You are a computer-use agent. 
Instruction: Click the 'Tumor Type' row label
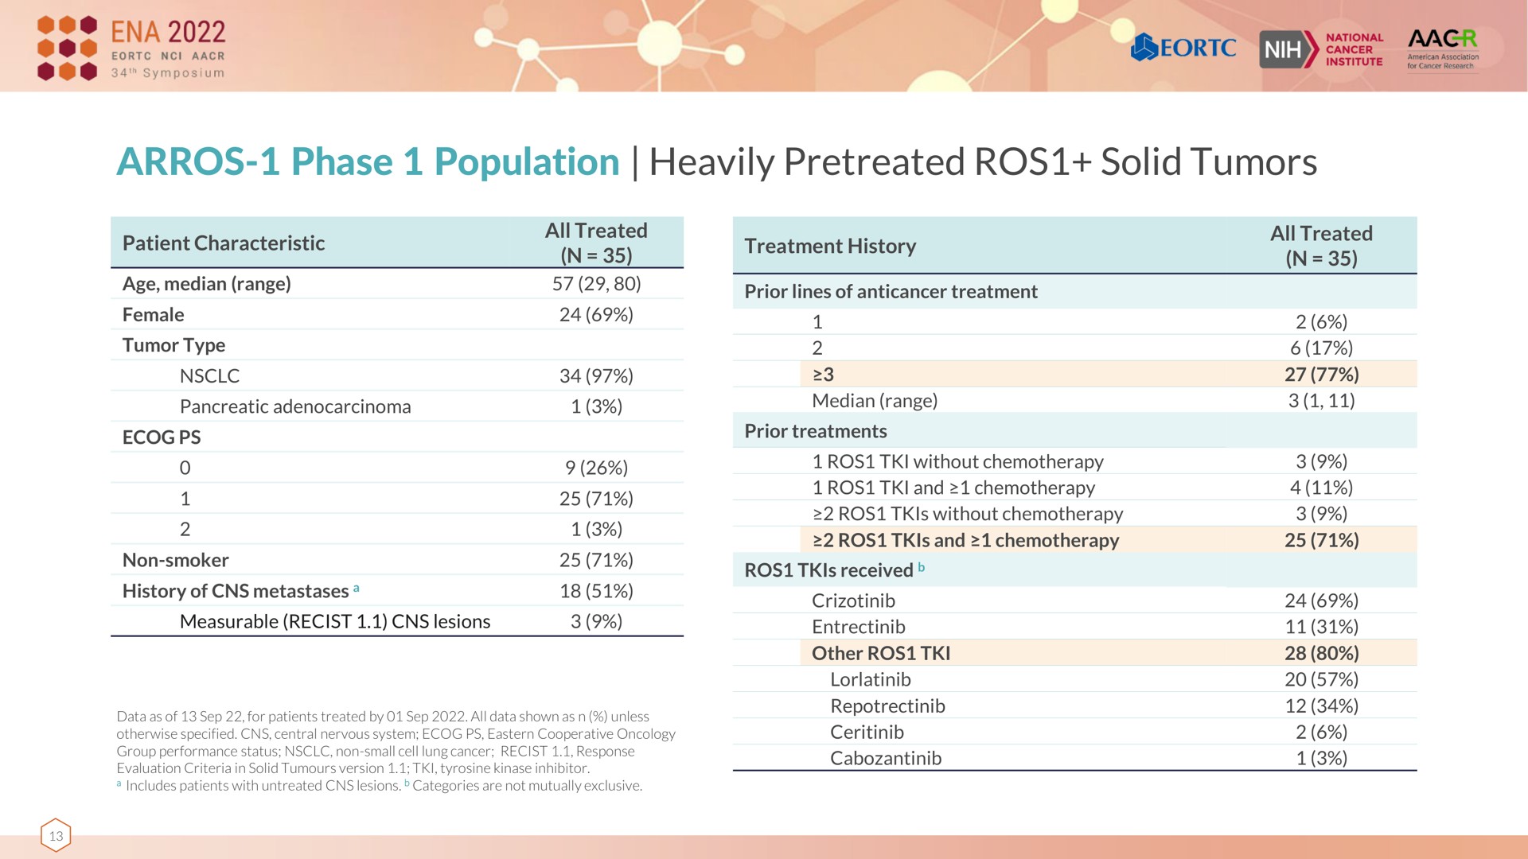pyautogui.click(x=173, y=345)
